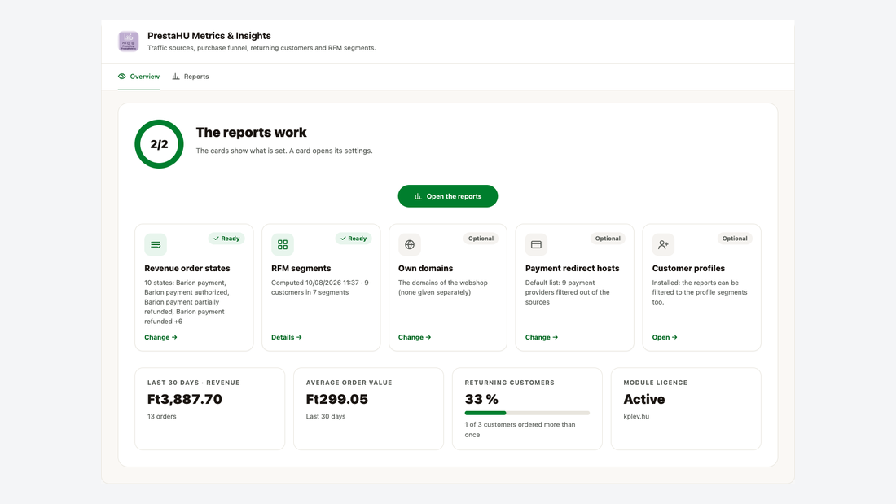Click Optional badge on Customer profiles card
Screen dimensions: 896x504
click(734, 239)
